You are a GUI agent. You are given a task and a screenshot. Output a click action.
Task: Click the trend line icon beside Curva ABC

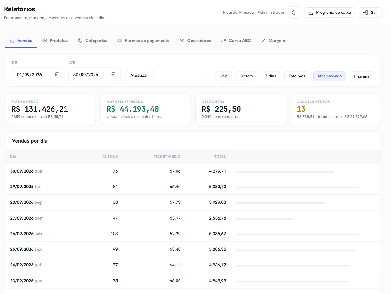(x=223, y=40)
